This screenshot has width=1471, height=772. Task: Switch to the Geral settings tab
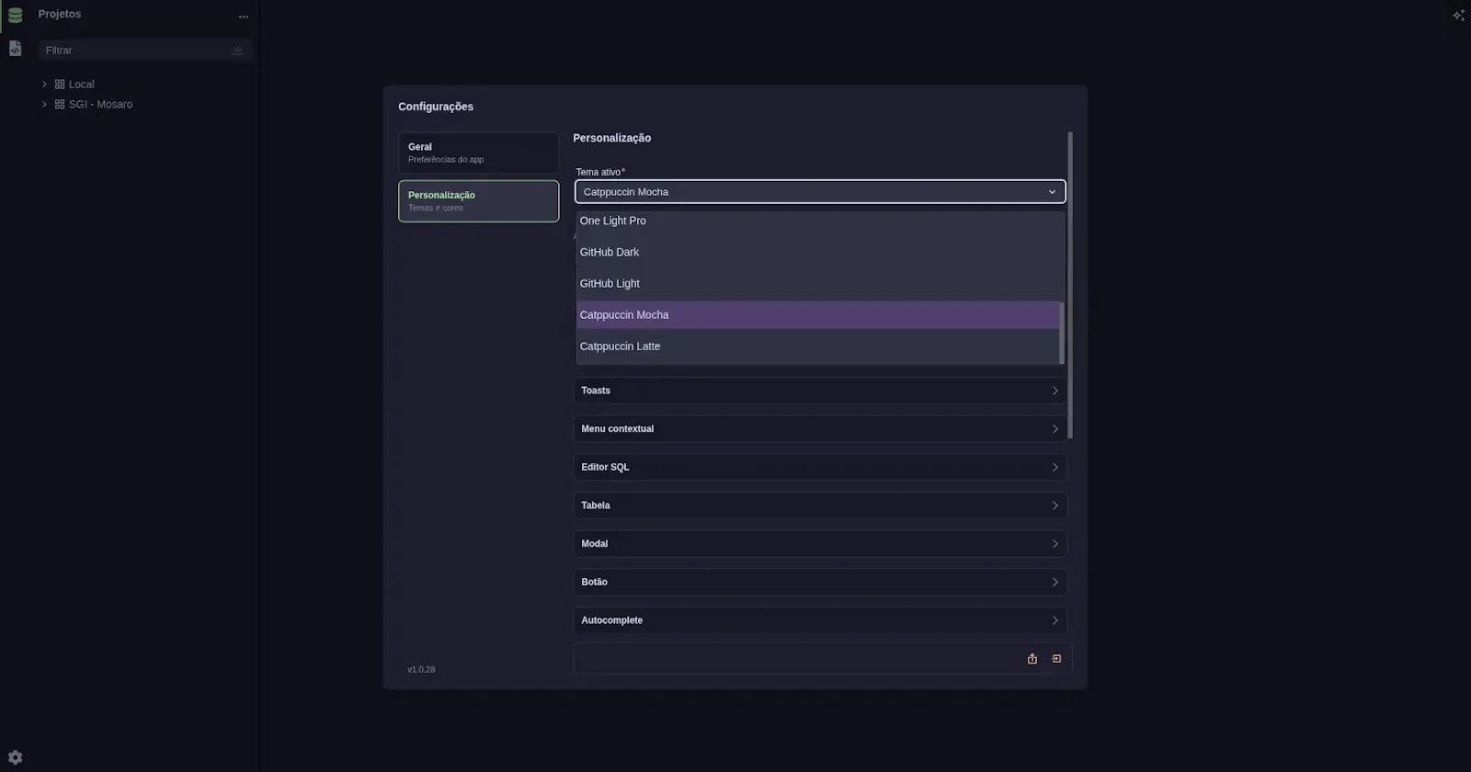[x=478, y=153]
